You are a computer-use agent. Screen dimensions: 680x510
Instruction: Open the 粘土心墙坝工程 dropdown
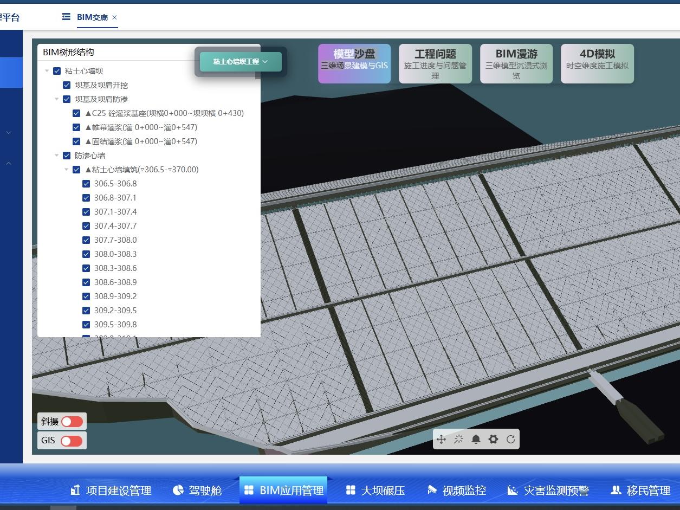tap(241, 62)
